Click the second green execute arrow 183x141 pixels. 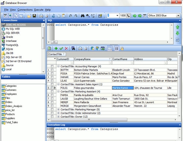(x=140, y=16)
